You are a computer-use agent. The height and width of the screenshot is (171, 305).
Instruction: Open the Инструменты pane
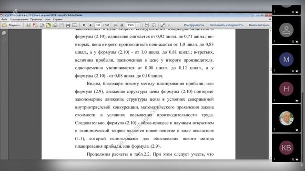[194, 25]
